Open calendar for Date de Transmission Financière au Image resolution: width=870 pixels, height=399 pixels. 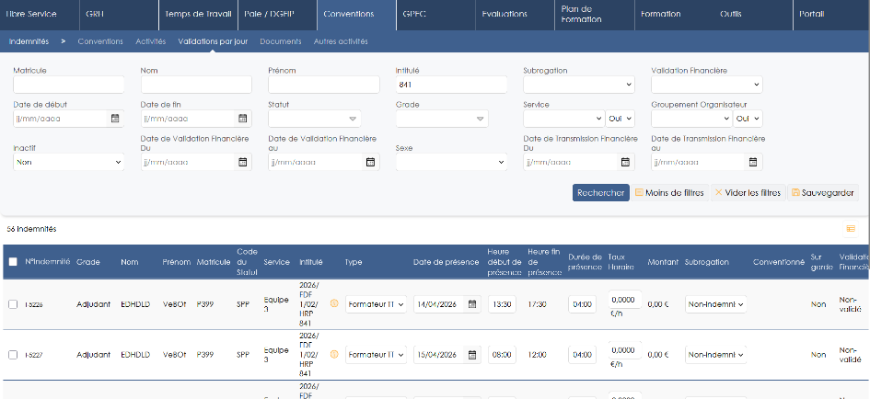pos(753,163)
